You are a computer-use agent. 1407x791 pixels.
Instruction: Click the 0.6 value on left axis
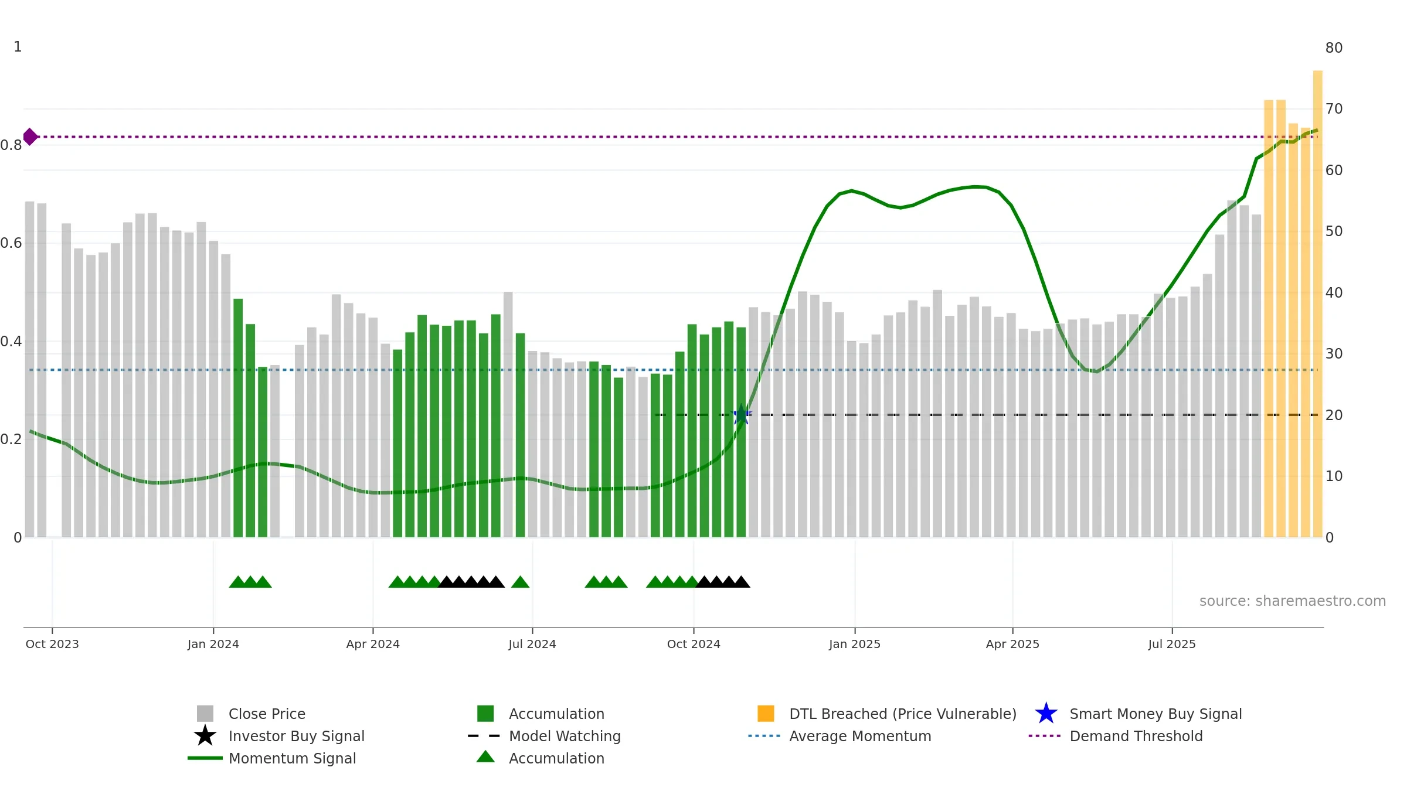(x=11, y=243)
